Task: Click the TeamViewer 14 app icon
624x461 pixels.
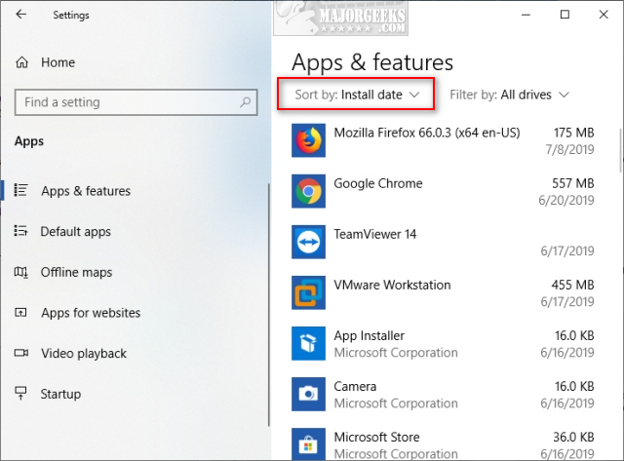Action: (x=308, y=242)
